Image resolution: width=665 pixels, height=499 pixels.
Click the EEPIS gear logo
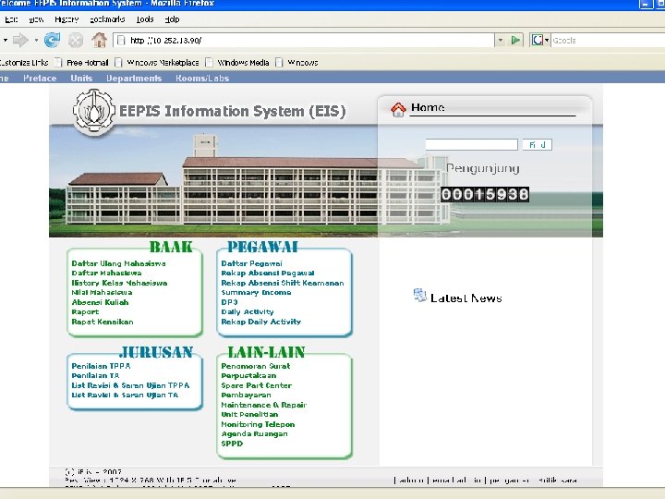[93, 110]
